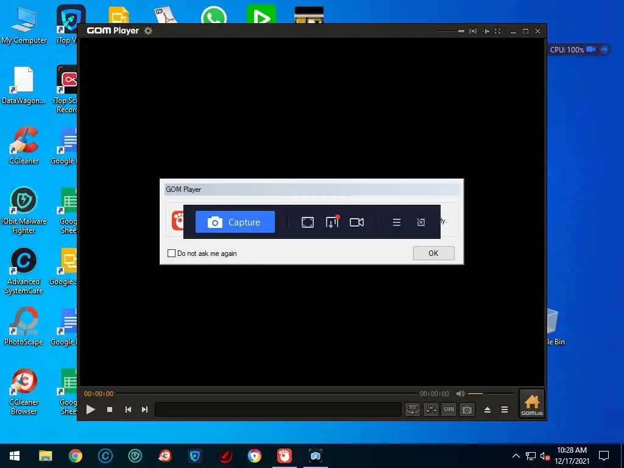Launch Google Chrome from the taskbar
The width and height of the screenshot is (624, 468).
click(x=75, y=456)
